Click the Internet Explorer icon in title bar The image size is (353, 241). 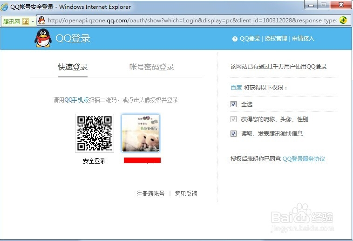pos(4,7)
